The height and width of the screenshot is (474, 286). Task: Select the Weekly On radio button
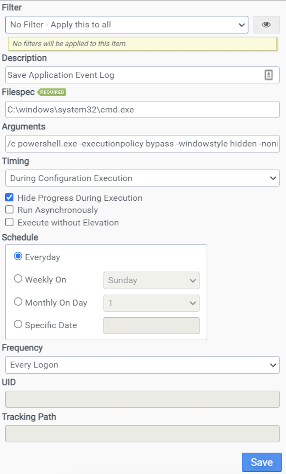pos(18,279)
